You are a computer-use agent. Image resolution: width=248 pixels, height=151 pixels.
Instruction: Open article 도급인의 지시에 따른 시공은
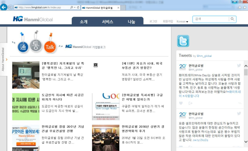63,97
